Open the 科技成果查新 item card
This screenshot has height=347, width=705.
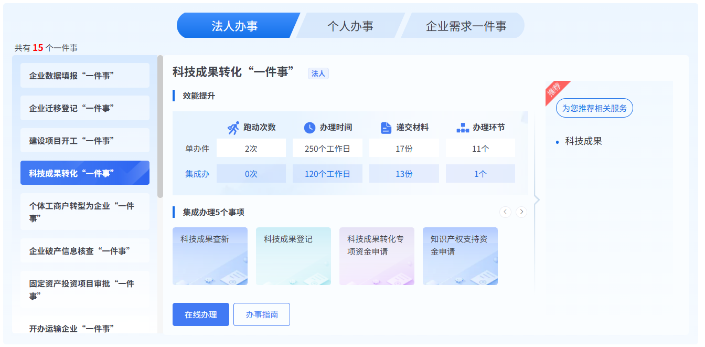(x=210, y=256)
